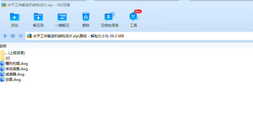Select the 3D folder
This screenshot has width=253, height=135.
pos(5,58)
